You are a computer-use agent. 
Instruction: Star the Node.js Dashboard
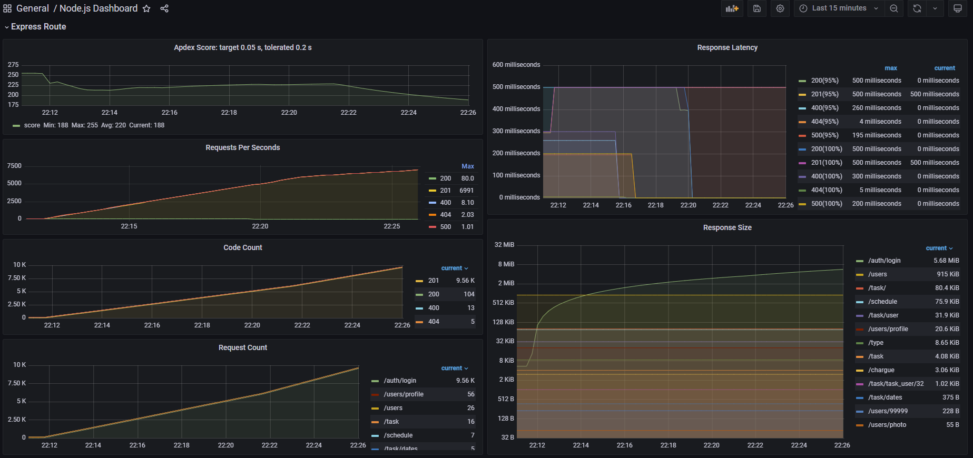146,8
